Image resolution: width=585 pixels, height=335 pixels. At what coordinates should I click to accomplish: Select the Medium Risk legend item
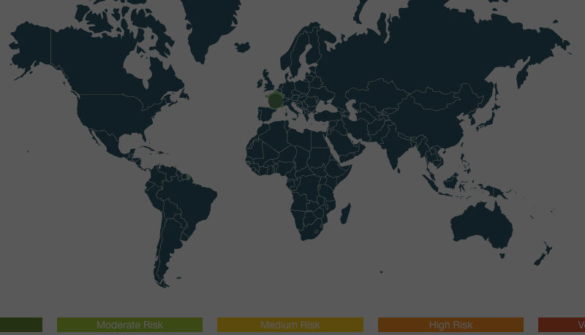290,325
